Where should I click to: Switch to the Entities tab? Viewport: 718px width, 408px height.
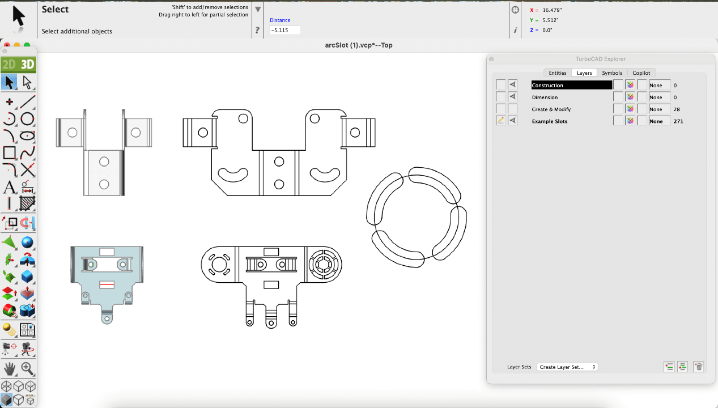[557, 73]
